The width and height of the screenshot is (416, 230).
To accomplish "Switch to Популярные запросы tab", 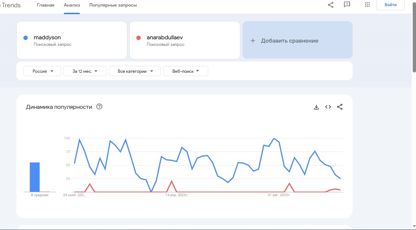I will (x=113, y=5).
